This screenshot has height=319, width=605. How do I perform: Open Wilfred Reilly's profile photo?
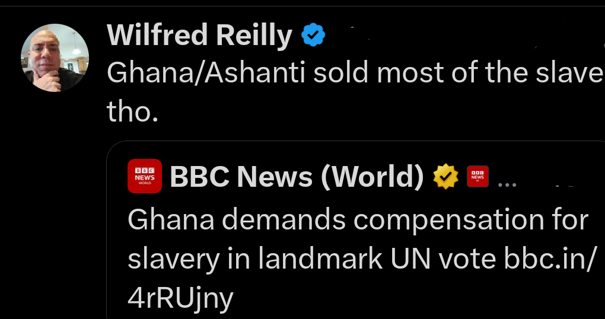[x=55, y=58]
